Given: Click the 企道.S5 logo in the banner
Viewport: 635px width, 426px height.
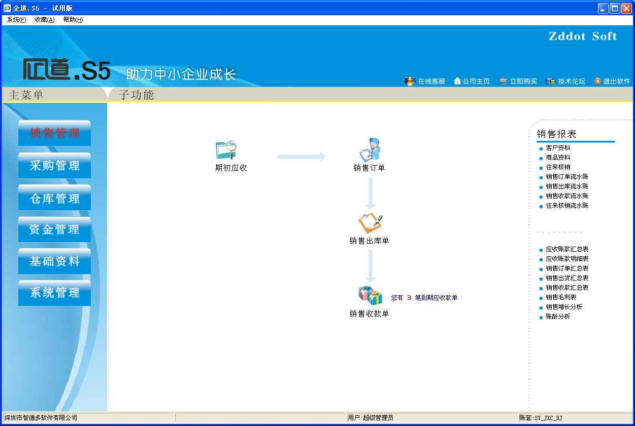Looking at the screenshot, I should click(66, 70).
